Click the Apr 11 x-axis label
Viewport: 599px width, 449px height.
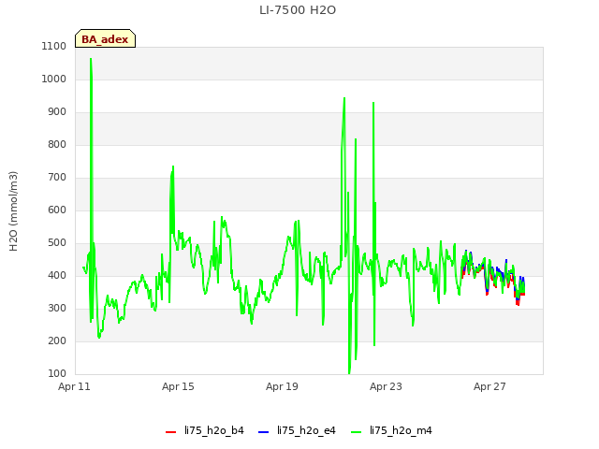coord(74,386)
